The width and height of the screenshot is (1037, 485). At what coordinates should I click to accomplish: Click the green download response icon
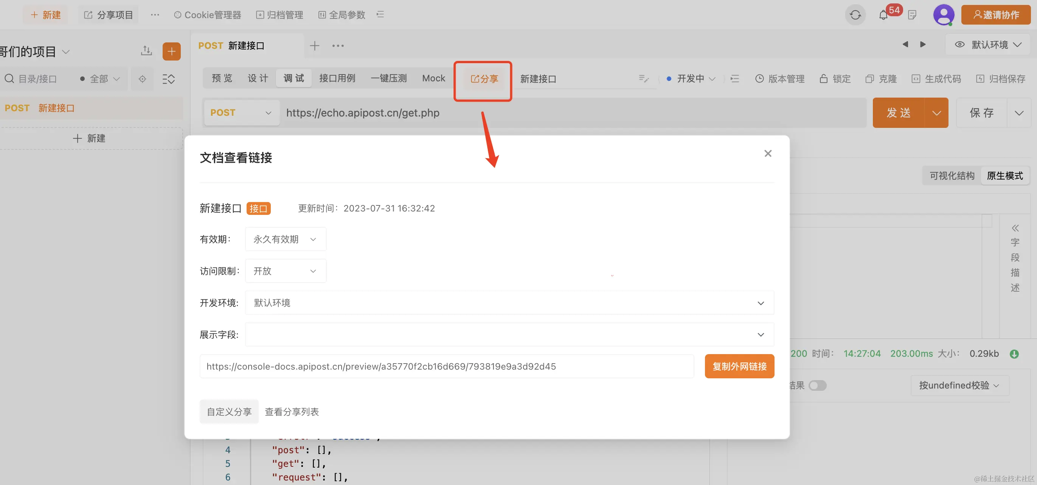tap(1014, 354)
